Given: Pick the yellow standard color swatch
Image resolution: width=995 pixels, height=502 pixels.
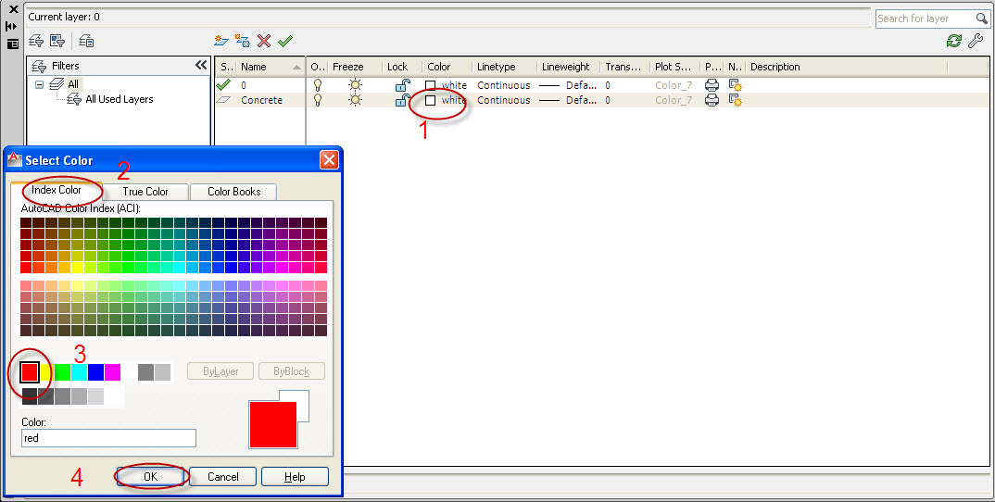Looking at the screenshot, I should 46,372.
